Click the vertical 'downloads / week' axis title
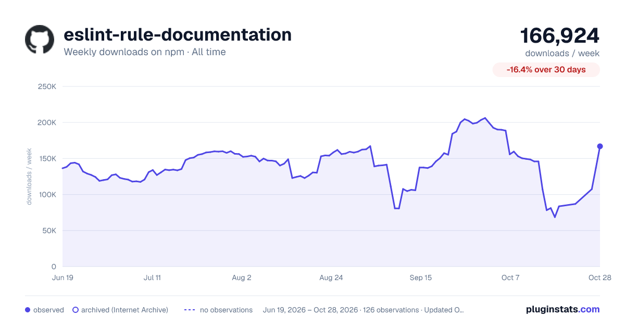The image size is (625, 328). click(29, 176)
